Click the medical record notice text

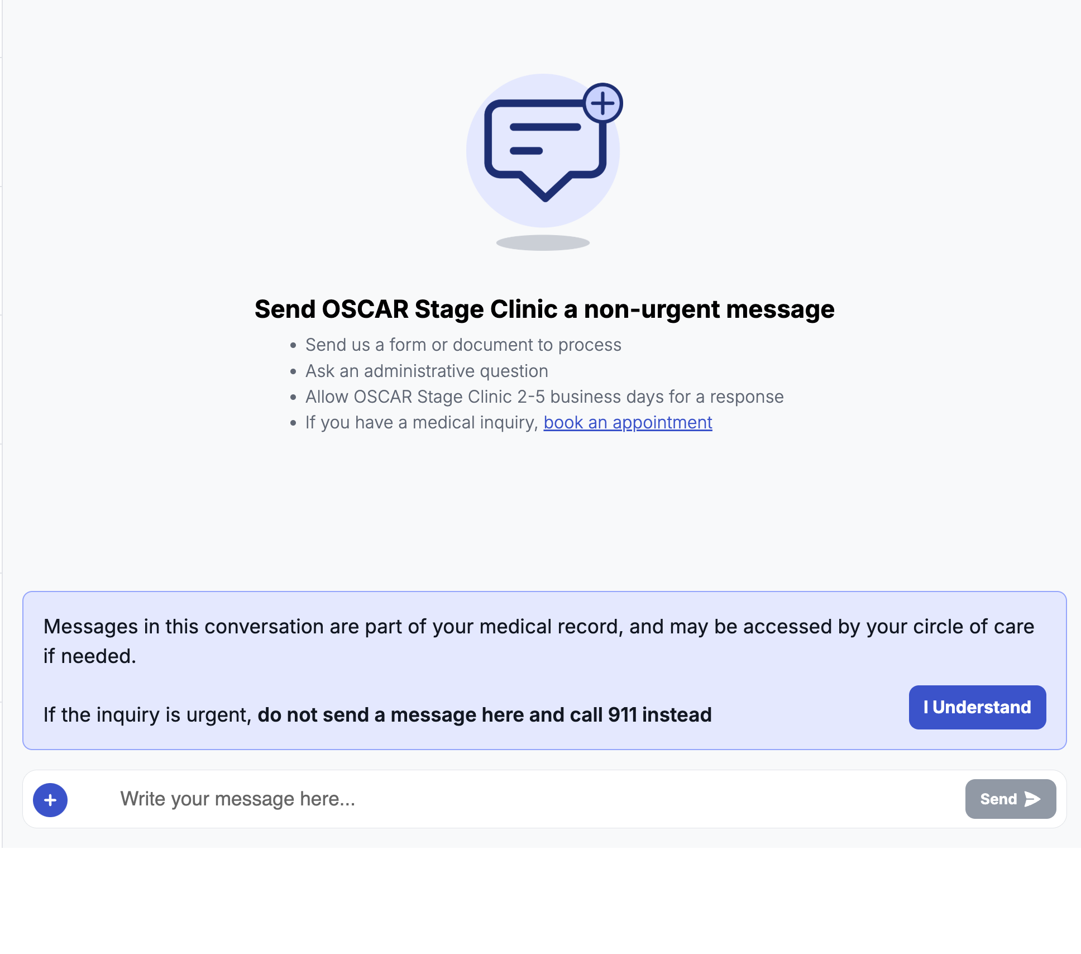[x=538, y=627]
